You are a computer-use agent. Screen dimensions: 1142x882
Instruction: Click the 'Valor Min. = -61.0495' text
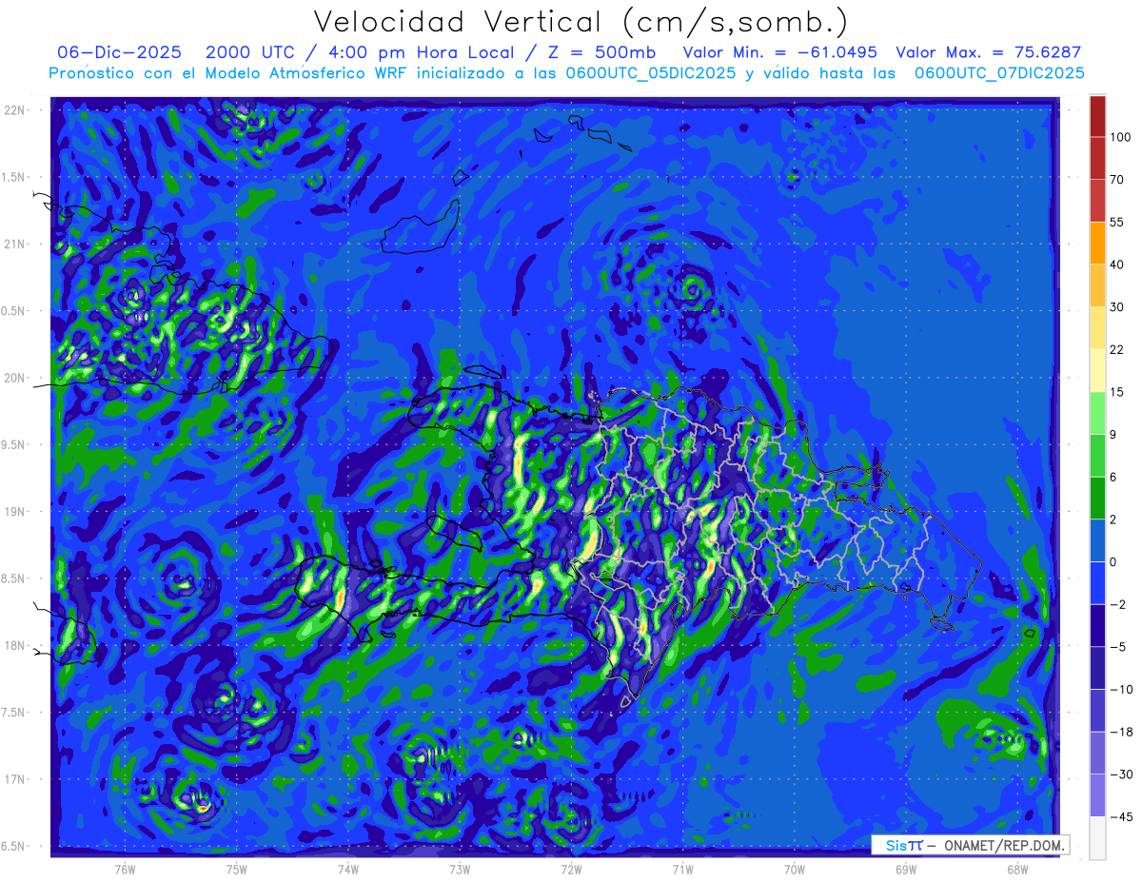pyautogui.click(x=780, y=53)
